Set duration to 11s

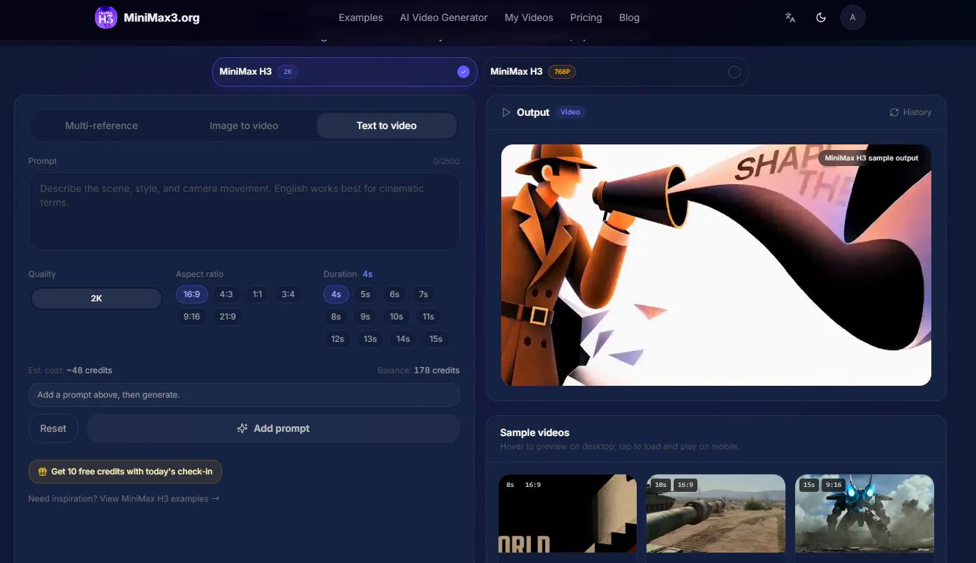[429, 317]
